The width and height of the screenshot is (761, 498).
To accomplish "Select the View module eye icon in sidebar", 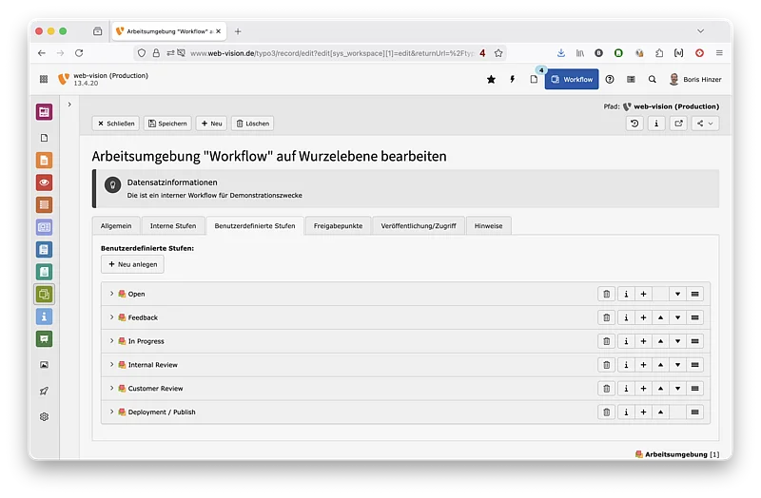I will (44, 182).
